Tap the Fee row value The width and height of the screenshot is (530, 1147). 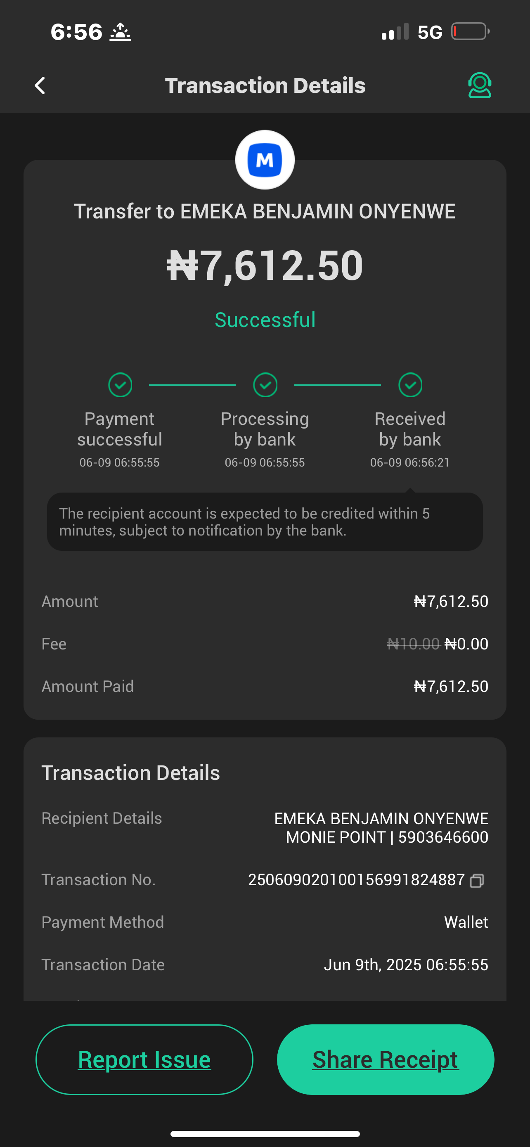438,644
